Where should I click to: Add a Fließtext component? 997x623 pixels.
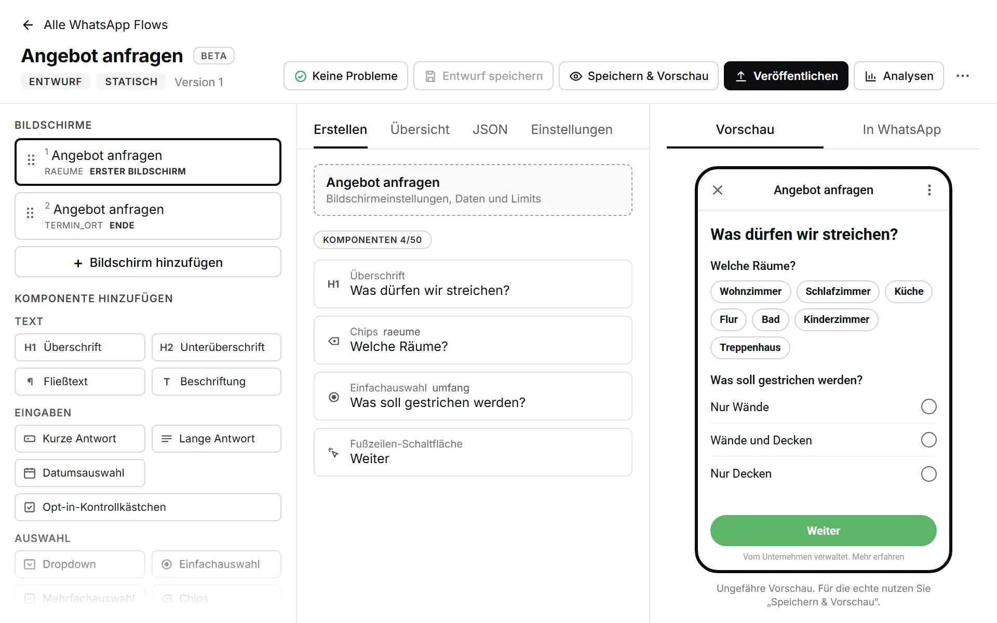point(80,382)
